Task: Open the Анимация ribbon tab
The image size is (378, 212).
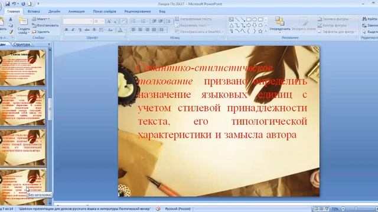Action: click(x=76, y=11)
